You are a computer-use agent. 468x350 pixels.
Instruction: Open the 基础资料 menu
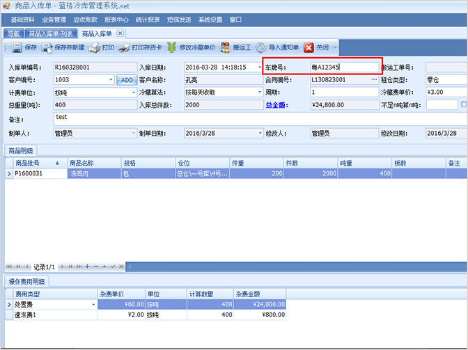23,19
